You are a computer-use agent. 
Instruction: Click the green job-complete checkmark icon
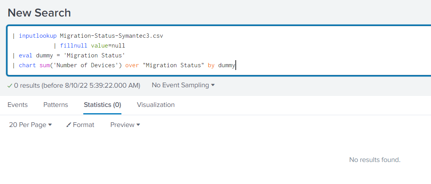(10, 85)
